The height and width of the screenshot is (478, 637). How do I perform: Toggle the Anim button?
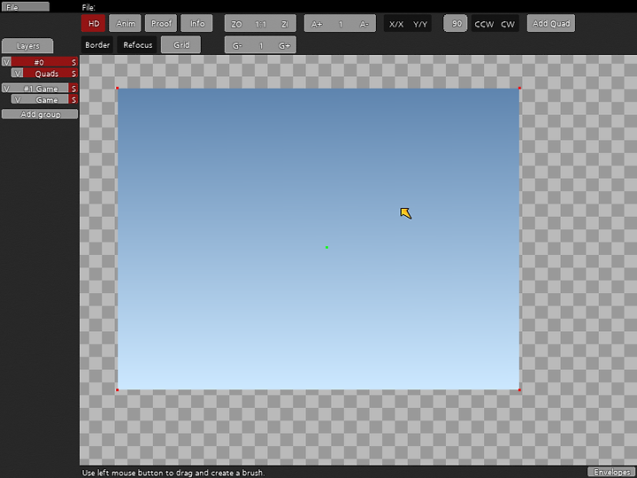(125, 24)
